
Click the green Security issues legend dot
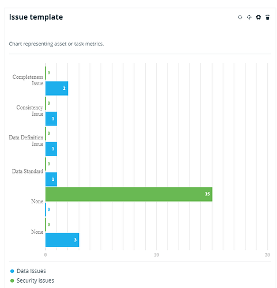click(x=12, y=281)
